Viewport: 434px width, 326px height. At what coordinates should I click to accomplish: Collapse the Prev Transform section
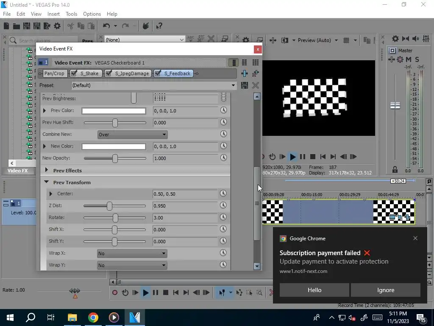[x=47, y=182]
